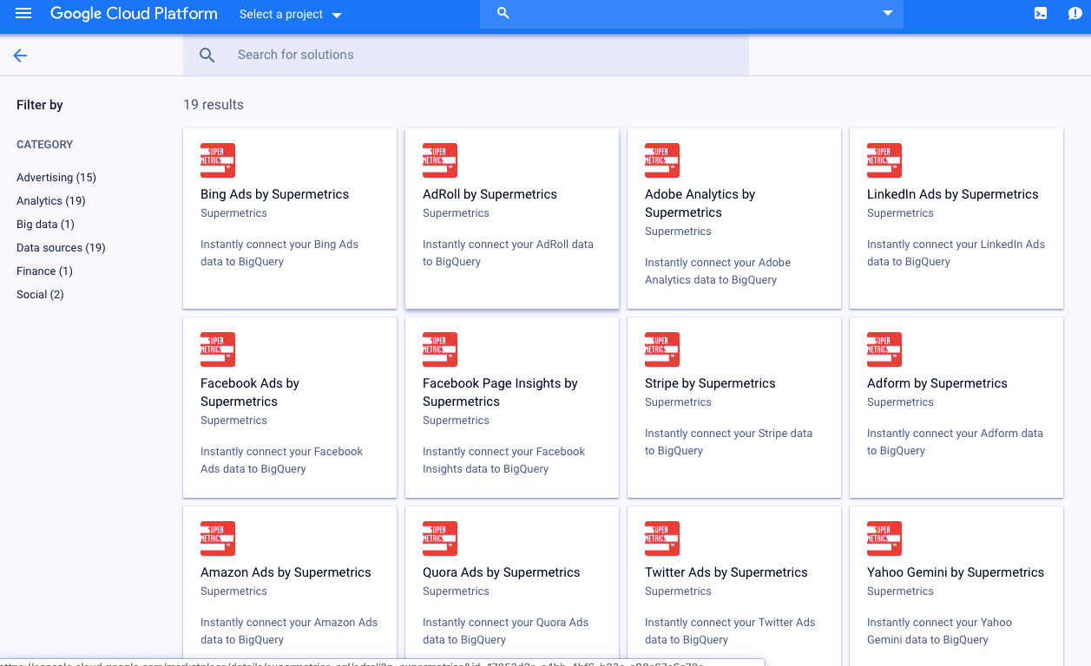Open Adobe Analytics by Supermetrics title
Screen dimensions: 1091x666
(700, 204)
